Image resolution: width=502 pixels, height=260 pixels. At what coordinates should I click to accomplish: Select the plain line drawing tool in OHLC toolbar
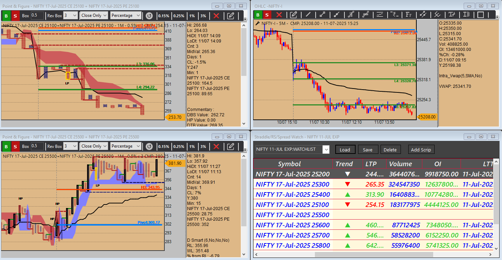[x=308, y=15]
